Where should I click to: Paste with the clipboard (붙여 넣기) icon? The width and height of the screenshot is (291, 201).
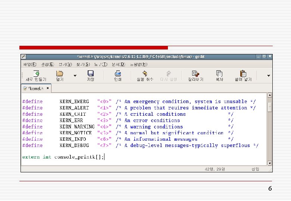[243, 73]
